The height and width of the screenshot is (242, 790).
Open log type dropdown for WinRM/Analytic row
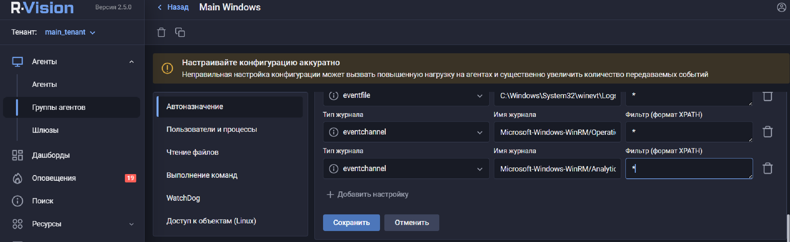pyautogui.click(x=406, y=168)
